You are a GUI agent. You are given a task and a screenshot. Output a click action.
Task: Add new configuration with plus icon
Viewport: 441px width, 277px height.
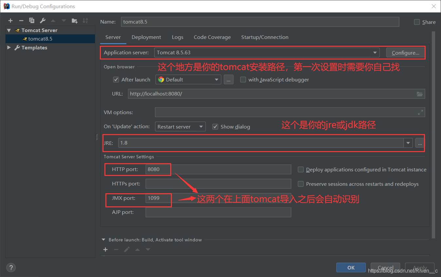point(10,21)
